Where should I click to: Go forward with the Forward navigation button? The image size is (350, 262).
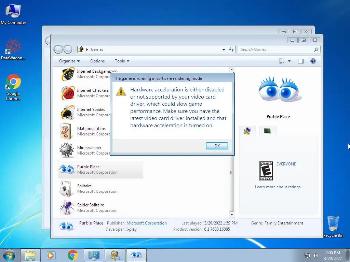68,49
